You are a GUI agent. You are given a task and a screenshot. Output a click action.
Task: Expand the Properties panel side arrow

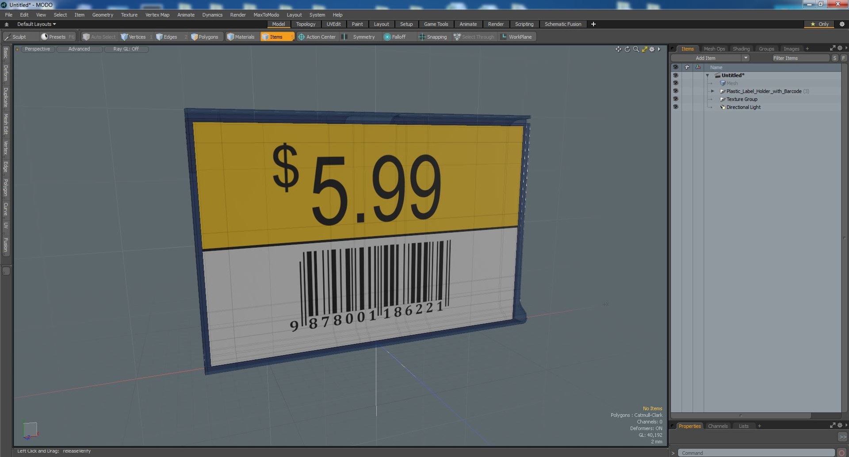846,425
